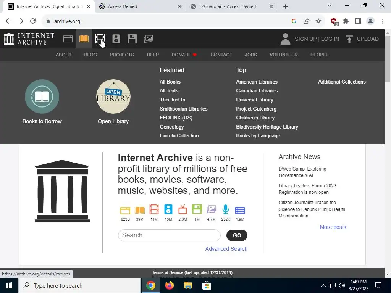Open the Chrome profile avatar icon

370,21
